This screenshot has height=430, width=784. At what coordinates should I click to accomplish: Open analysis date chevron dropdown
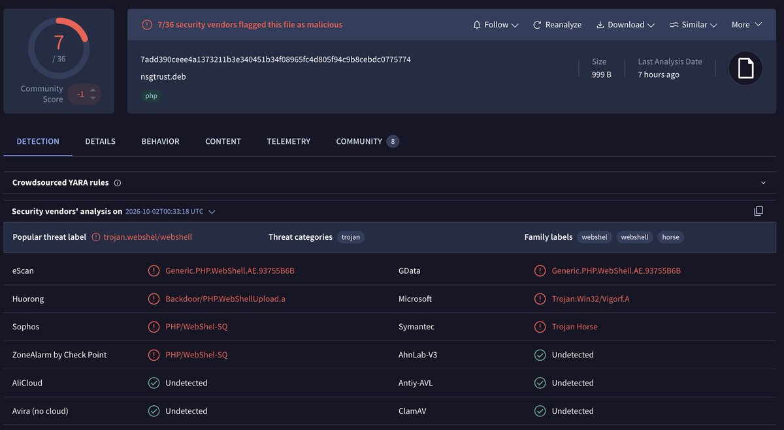212,212
